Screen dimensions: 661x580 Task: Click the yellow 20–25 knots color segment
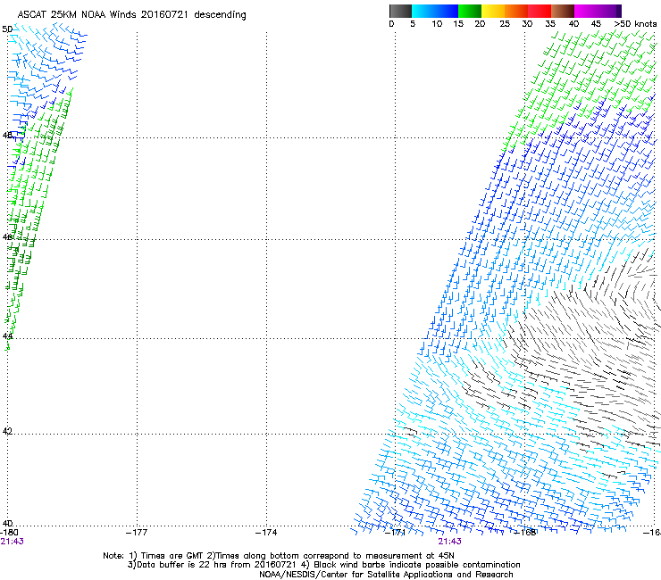coord(493,11)
